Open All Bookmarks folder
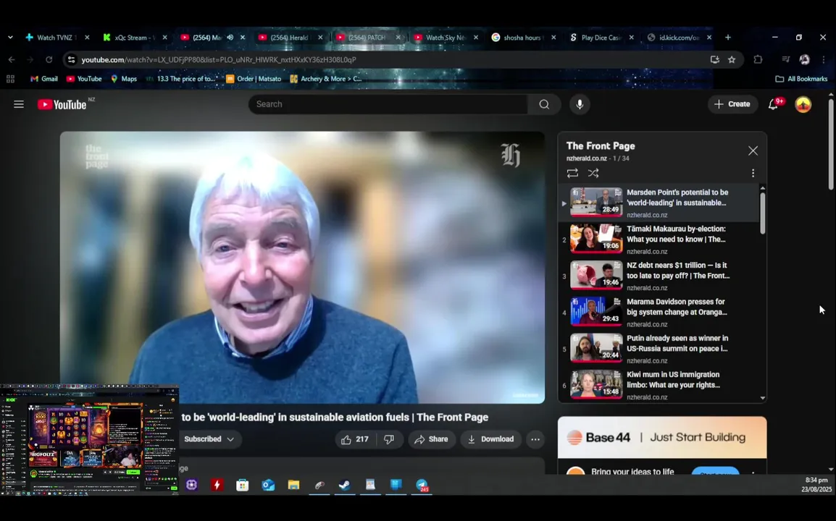This screenshot has height=521, width=836. 801,79
